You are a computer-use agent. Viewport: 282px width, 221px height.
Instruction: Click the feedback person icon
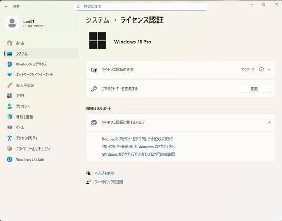coord(89,182)
